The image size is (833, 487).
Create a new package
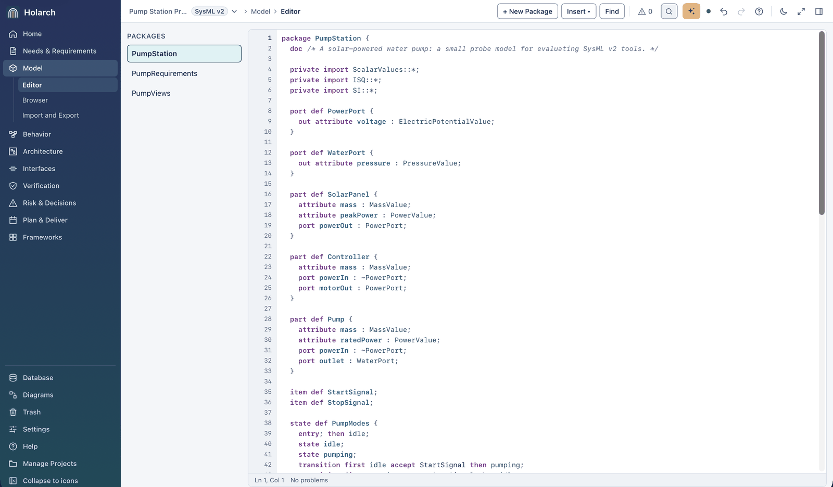point(527,11)
